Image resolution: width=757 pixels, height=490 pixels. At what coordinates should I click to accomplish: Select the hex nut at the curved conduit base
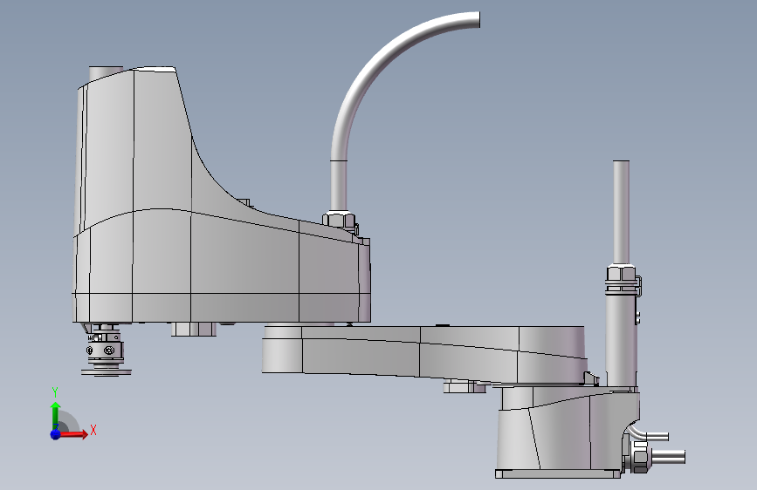tap(341, 219)
